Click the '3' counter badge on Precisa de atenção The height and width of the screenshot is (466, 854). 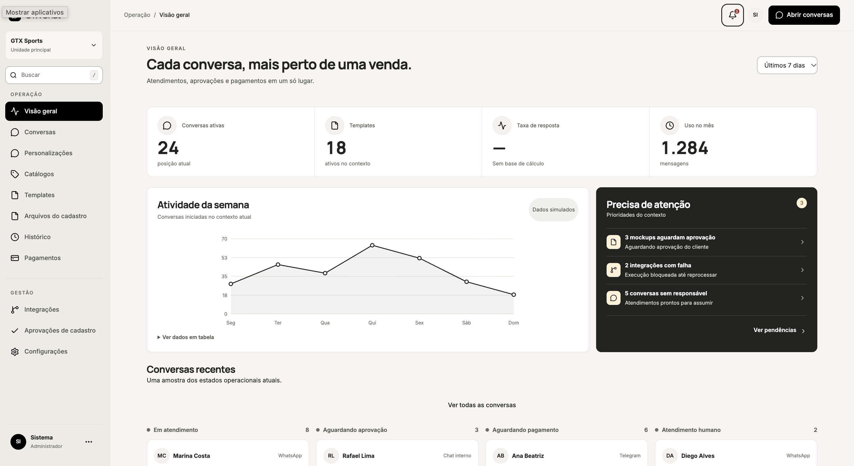802,203
